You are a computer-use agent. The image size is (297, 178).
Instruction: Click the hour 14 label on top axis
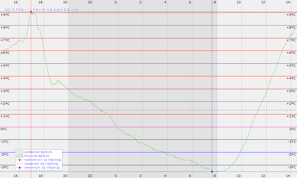288,2
